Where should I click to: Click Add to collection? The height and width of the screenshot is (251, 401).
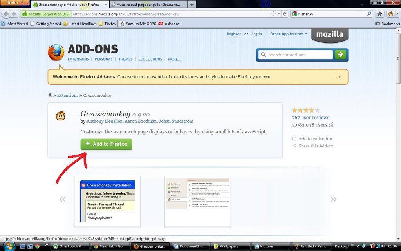(312, 138)
